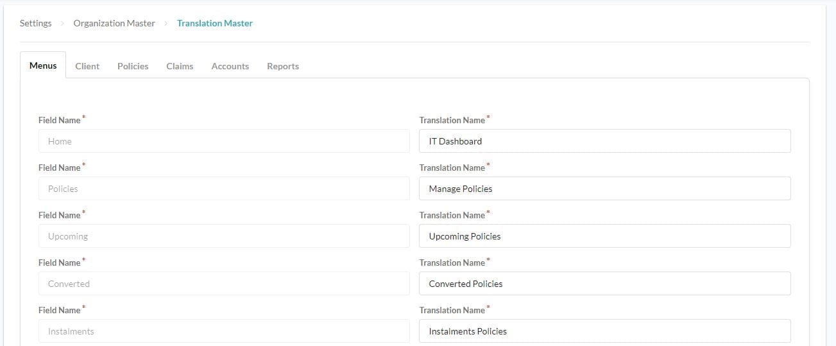Switch to the Client tab
Screen dimensions: 836x346
coord(87,66)
